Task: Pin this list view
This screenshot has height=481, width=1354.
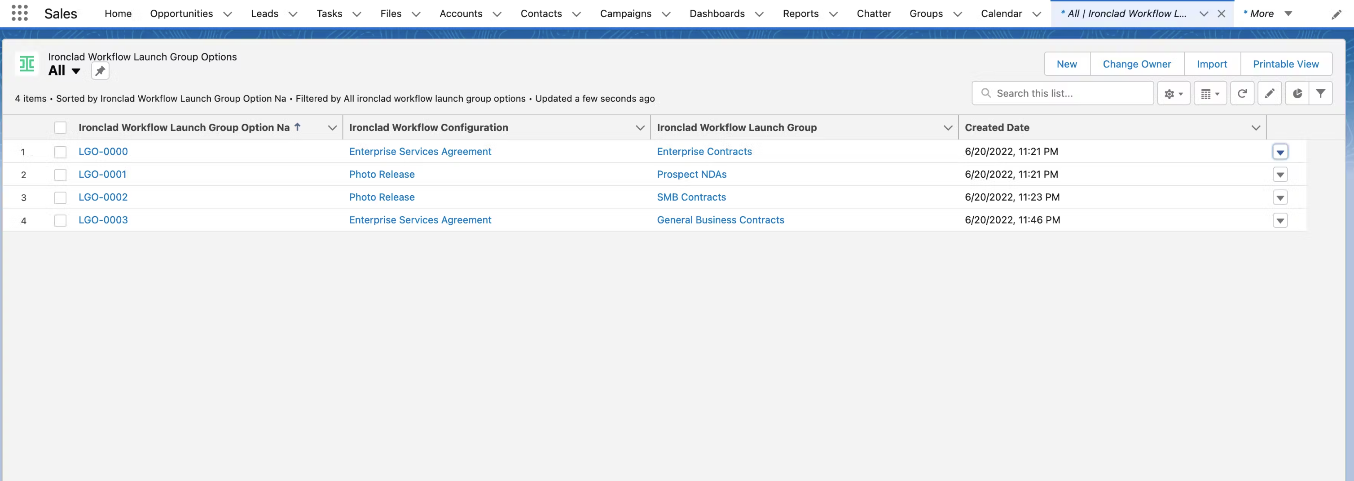Action: point(100,71)
